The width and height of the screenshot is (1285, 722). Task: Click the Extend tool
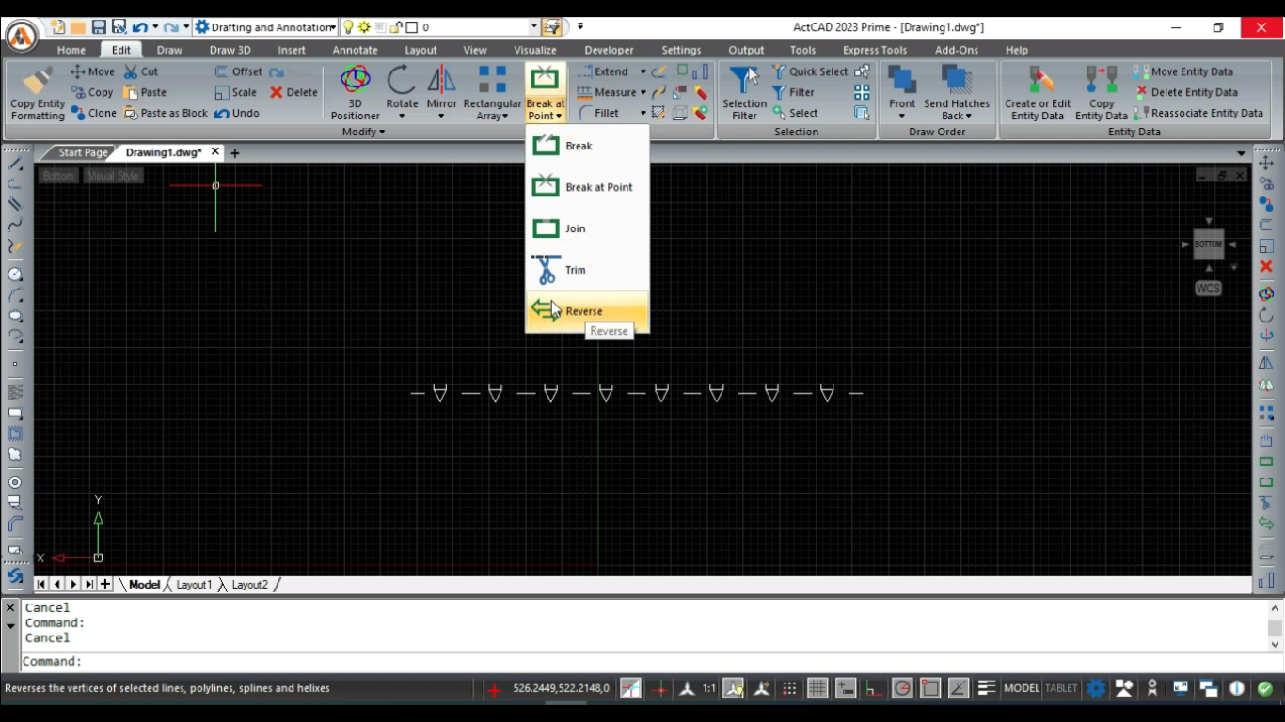(x=602, y=71)
